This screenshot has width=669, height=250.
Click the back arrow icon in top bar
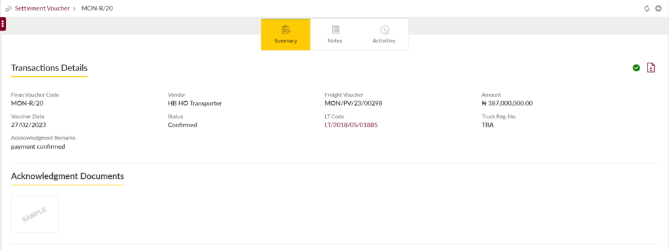(x=659, y=8)
